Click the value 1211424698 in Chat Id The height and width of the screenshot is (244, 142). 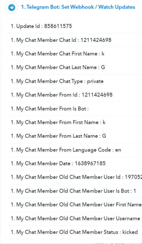point(96,40)
